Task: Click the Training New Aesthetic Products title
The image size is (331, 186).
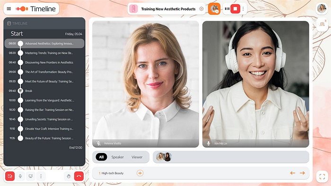Action: coord(168,9)
